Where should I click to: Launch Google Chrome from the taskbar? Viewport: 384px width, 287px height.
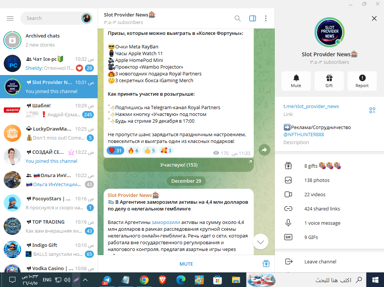[144, 280]
